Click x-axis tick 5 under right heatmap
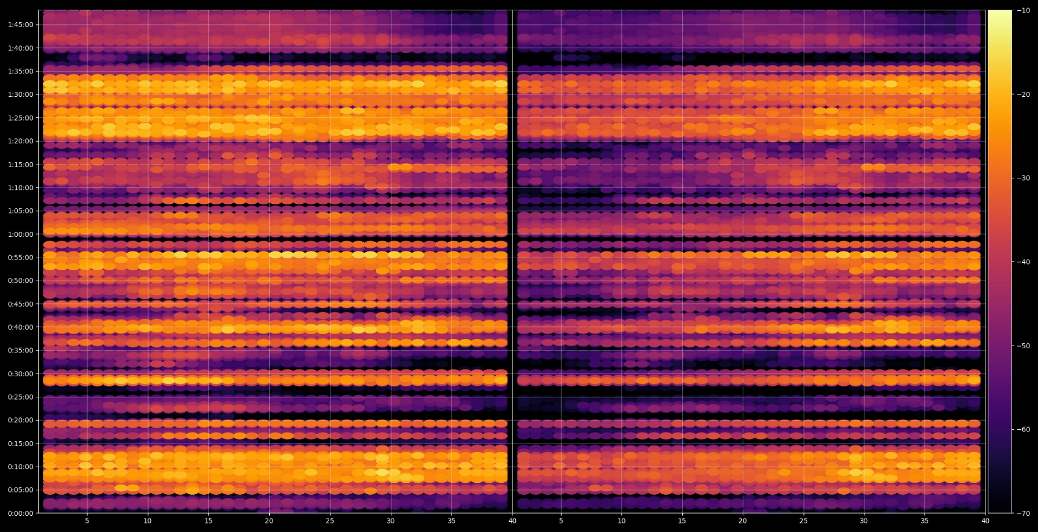Screen dimensions: 1038x532 561,521
